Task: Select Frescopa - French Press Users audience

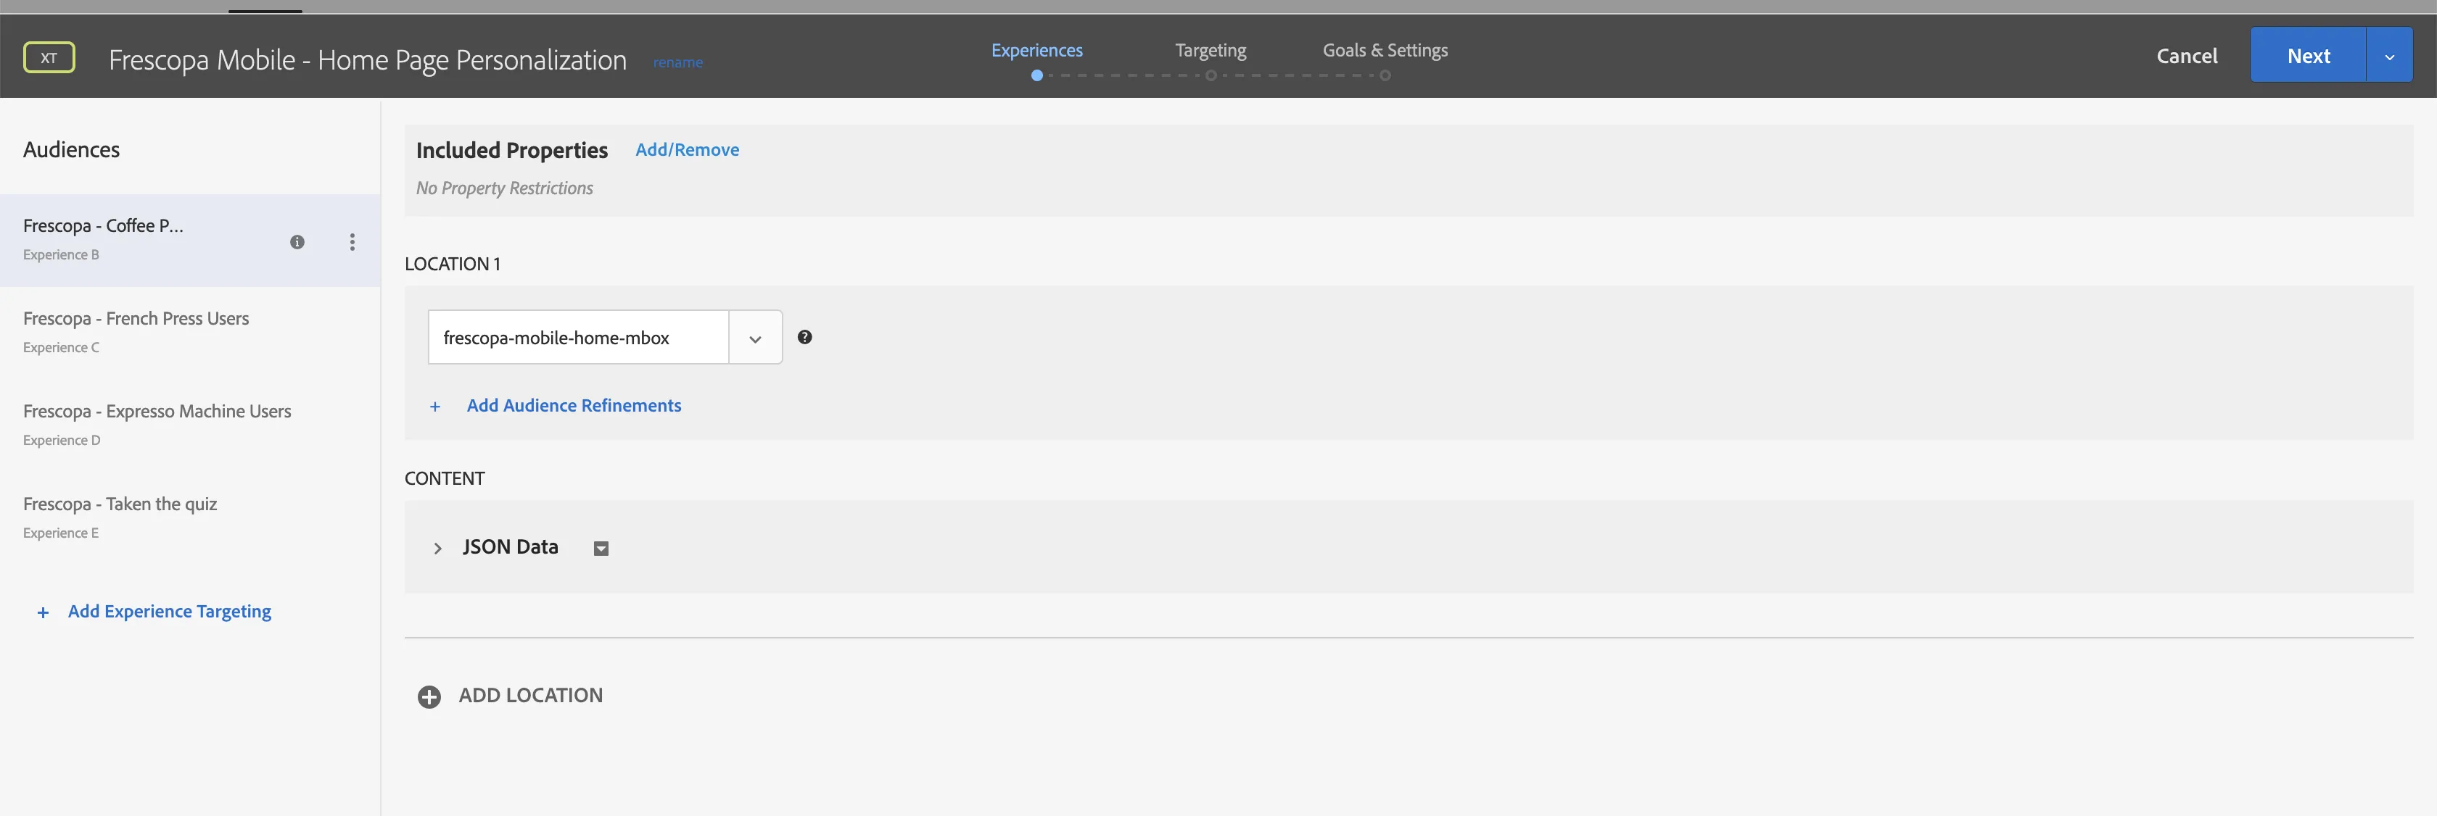Action: 190,333
